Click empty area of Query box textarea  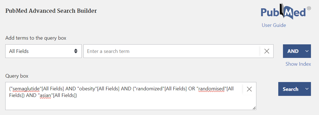pyautogui.click(x=130, y=104)
